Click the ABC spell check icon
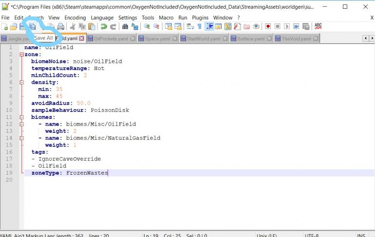The image size is (375, 237). click(318, 26)
